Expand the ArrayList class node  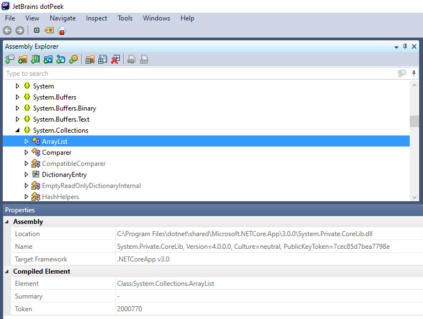26,142
